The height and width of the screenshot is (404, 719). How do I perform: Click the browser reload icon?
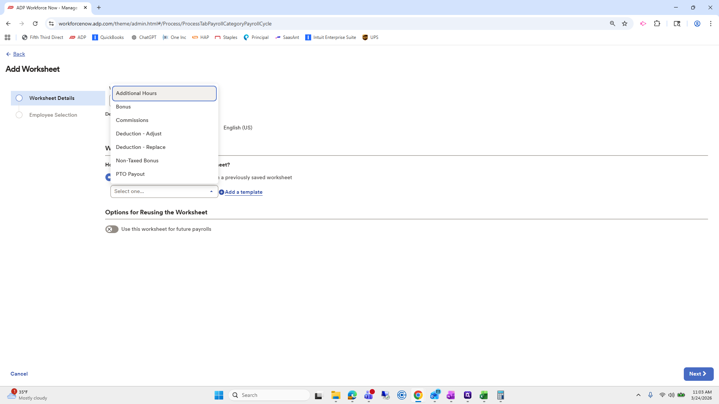[35, 24]
